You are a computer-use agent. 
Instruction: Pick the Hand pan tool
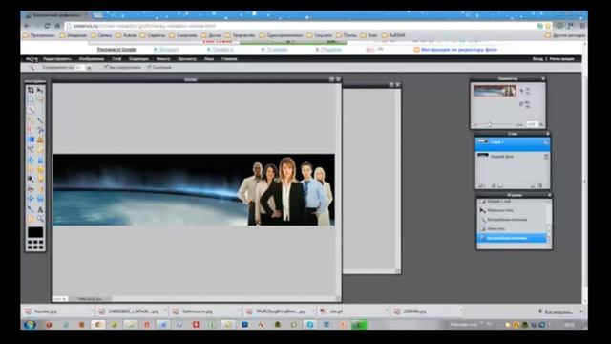(x=31, y=219)
